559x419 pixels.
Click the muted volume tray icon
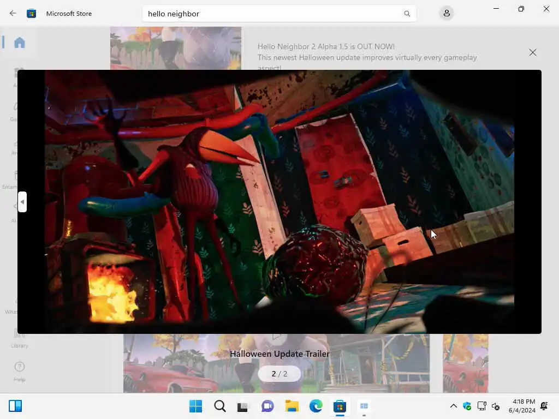(496, 406)
